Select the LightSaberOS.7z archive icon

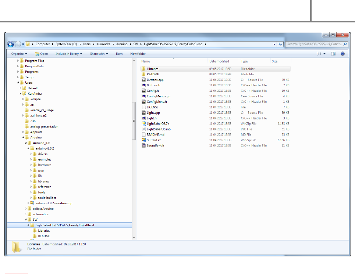click(x=143, y=123)
